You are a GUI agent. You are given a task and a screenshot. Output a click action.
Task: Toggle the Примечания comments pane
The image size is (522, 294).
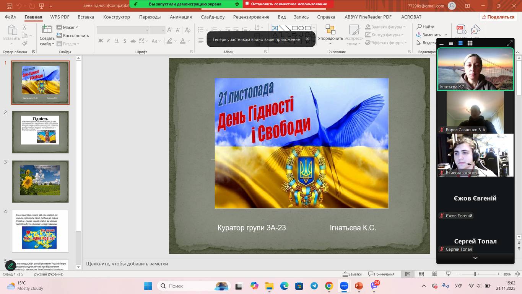point(381,274)
